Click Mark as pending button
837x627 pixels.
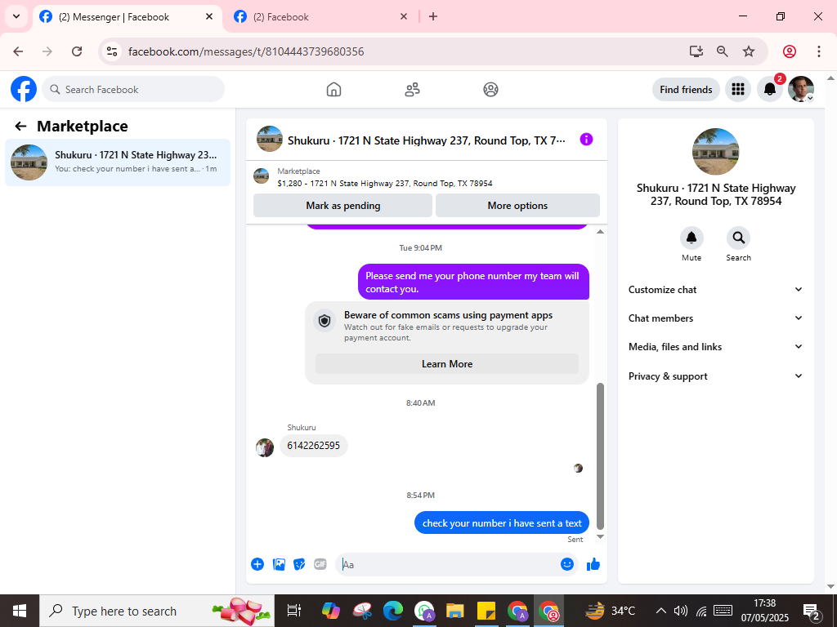[x=342, y=205]
